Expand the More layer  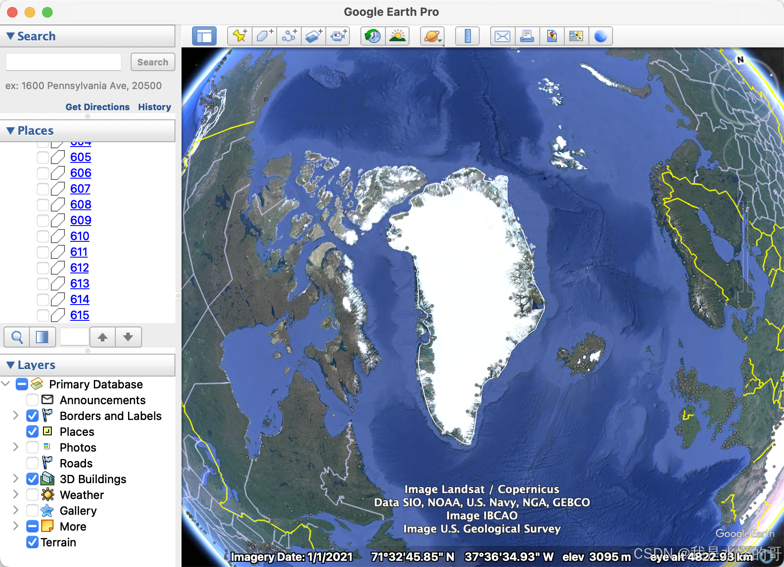16,526
